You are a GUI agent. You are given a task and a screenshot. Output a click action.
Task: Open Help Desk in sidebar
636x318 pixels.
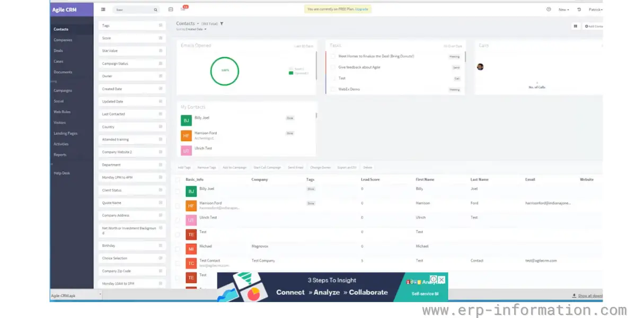[61, 173]
